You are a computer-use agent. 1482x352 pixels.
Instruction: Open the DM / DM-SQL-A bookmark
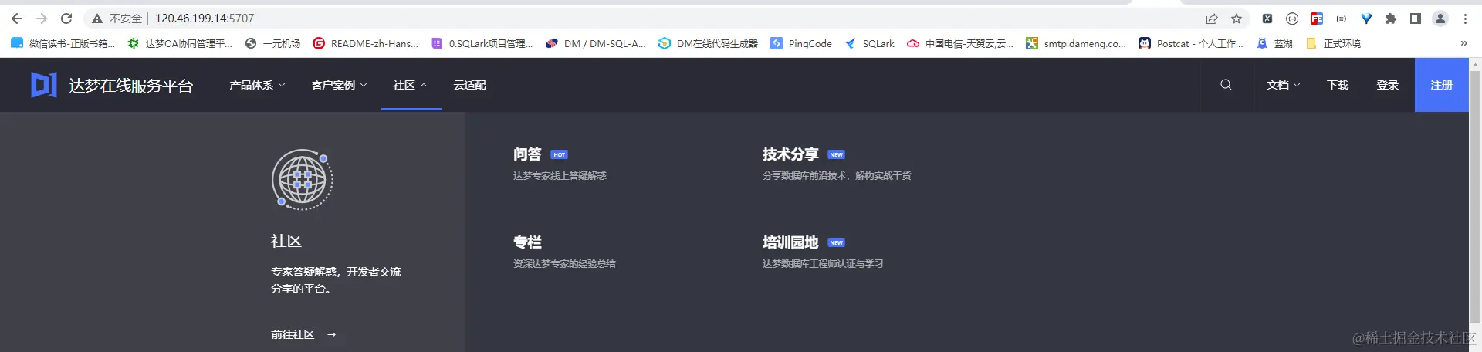(x=596, y=43)
